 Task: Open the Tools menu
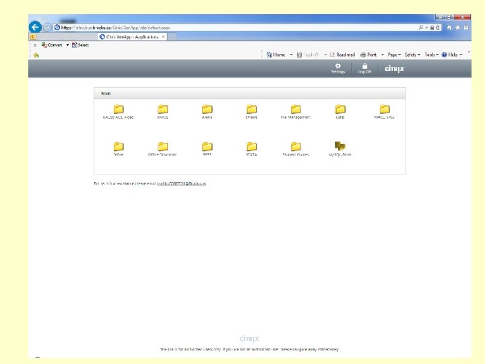[432, 55]
